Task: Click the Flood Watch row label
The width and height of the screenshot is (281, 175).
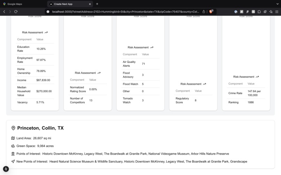Action: click(x=130, y=84)
